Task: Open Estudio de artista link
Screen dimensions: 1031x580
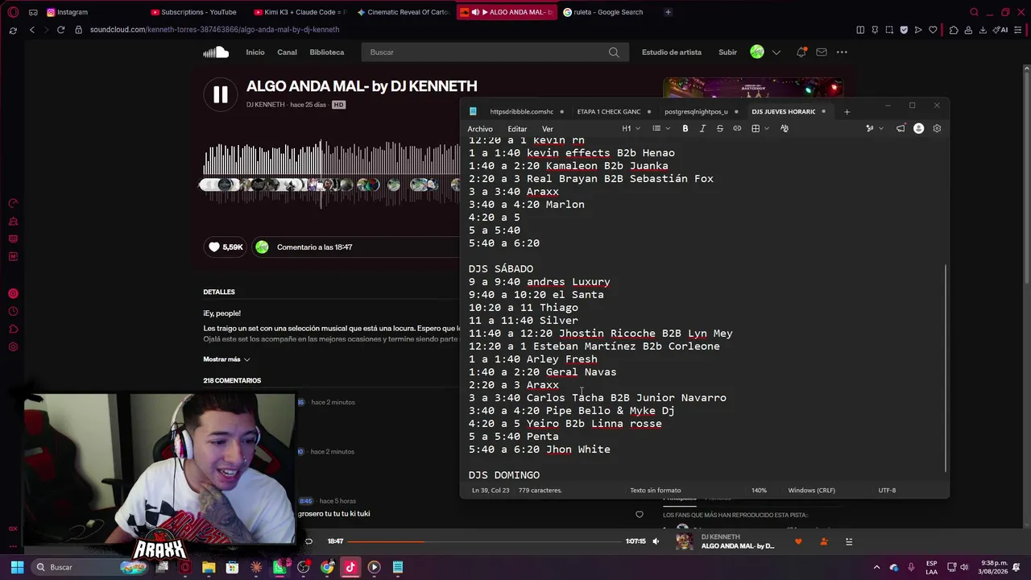Action: pos(672,52)
